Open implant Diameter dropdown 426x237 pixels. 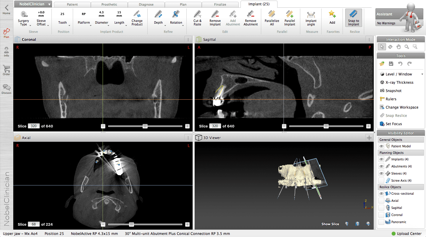[101, 18]
